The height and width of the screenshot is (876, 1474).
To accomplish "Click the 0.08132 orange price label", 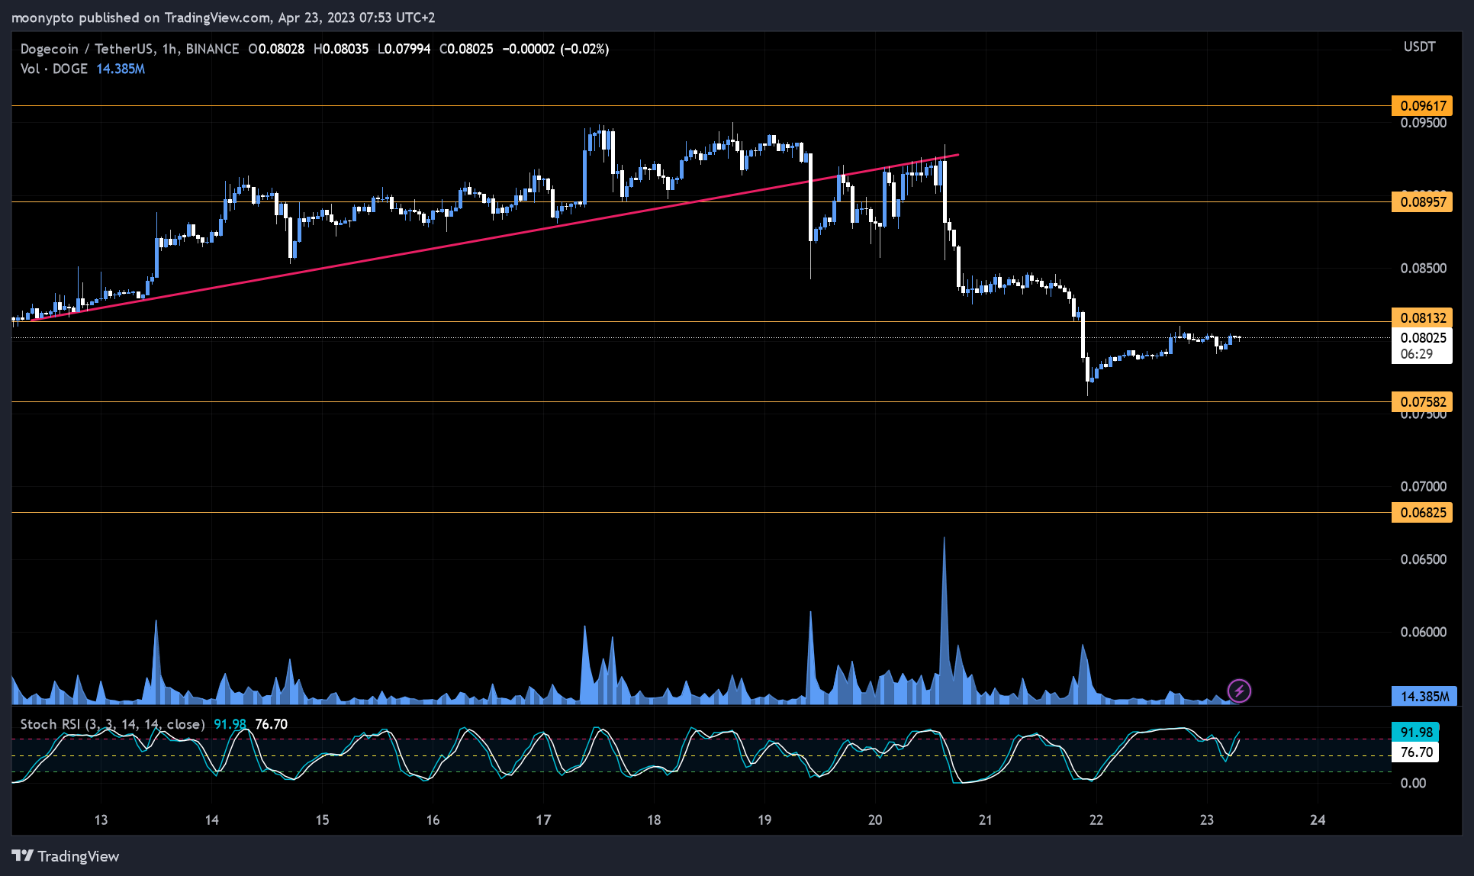I will point(1422,318).
